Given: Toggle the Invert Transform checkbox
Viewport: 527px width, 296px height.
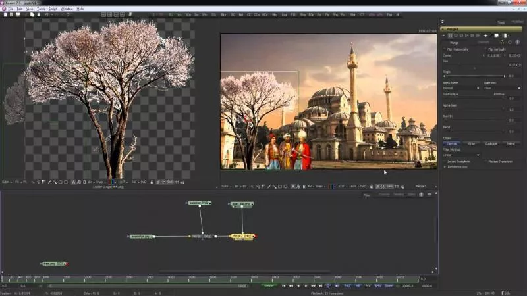Looking at the screenshot, I should pos(445,162).
